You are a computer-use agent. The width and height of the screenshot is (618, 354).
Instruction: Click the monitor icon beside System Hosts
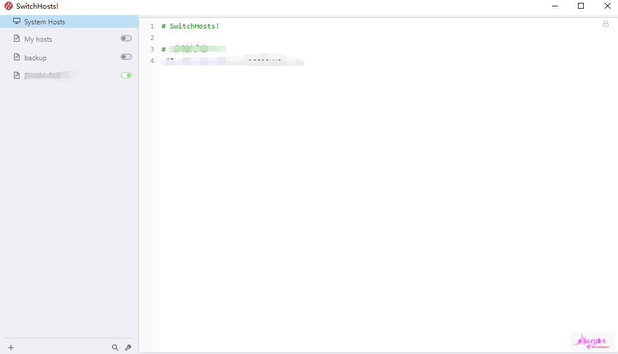tap(17, 21)
